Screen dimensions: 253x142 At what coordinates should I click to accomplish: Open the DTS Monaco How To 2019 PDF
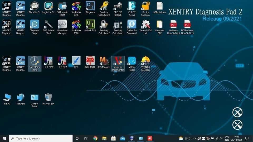point(187,27)
